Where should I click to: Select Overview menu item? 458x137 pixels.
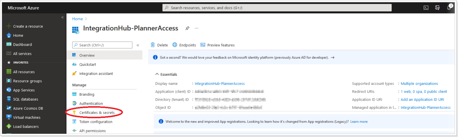(x=104, y=55)
